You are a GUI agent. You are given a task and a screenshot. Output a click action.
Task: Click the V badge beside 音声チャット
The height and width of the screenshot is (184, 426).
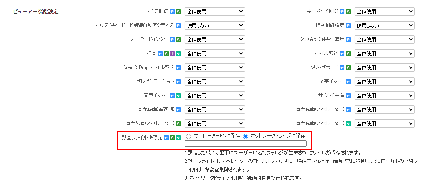[x=178, y=96]
